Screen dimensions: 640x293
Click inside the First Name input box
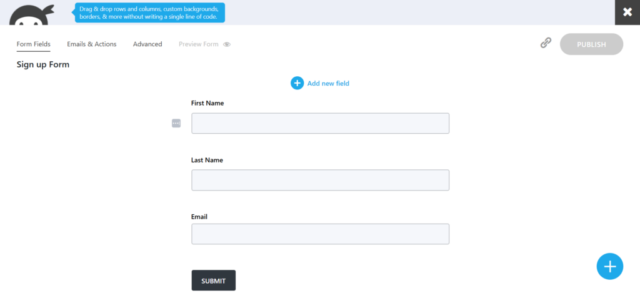pos(320,123)
